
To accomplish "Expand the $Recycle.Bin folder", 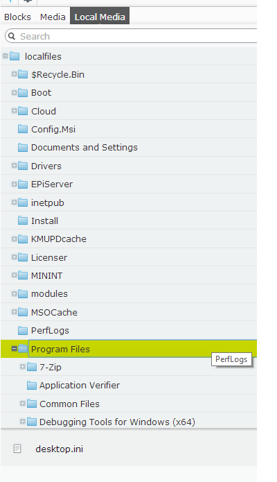I will pos(14,74).
